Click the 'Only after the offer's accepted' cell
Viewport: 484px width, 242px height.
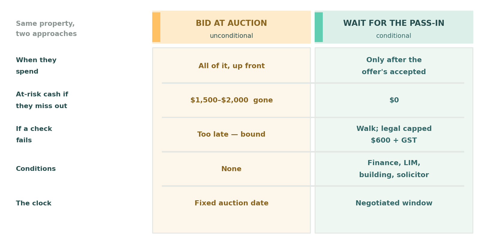pos(394,66)
